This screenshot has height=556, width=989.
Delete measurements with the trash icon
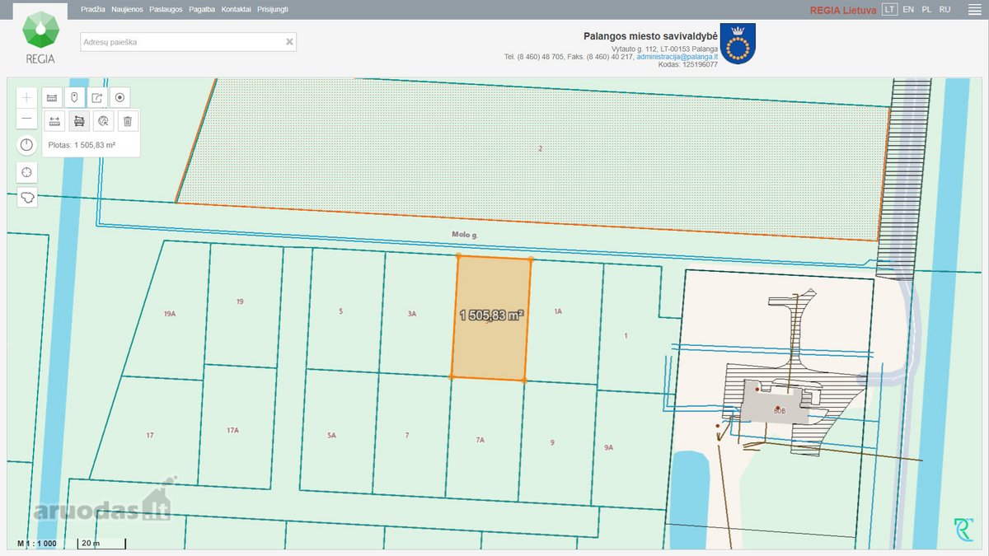(128, 121)
